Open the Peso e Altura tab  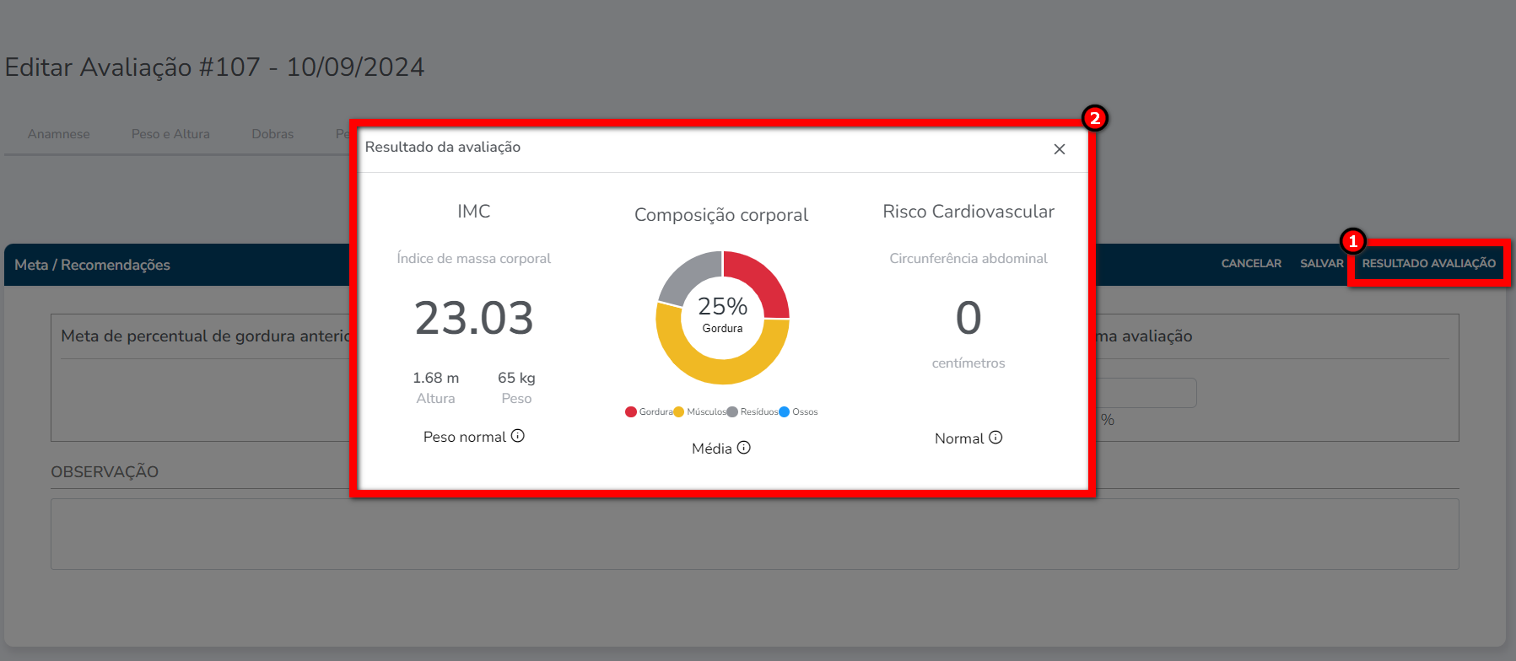[x=170, y=134]
